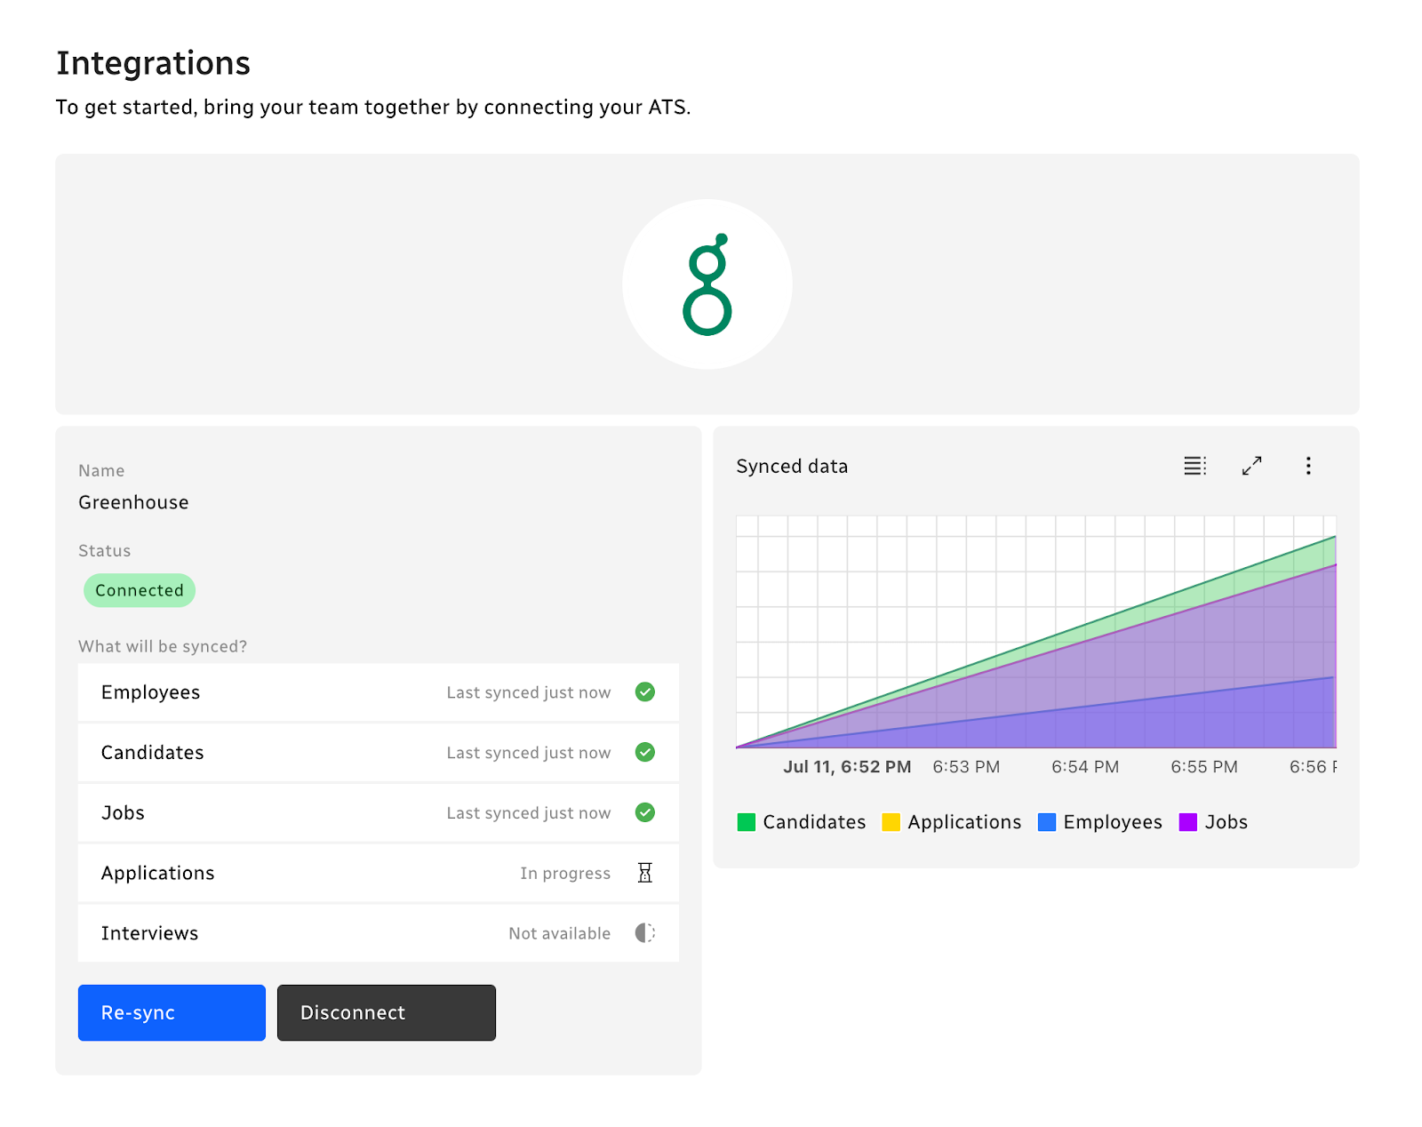
Task: Select the Employees sync row
Action: click(x=379, y=692)
